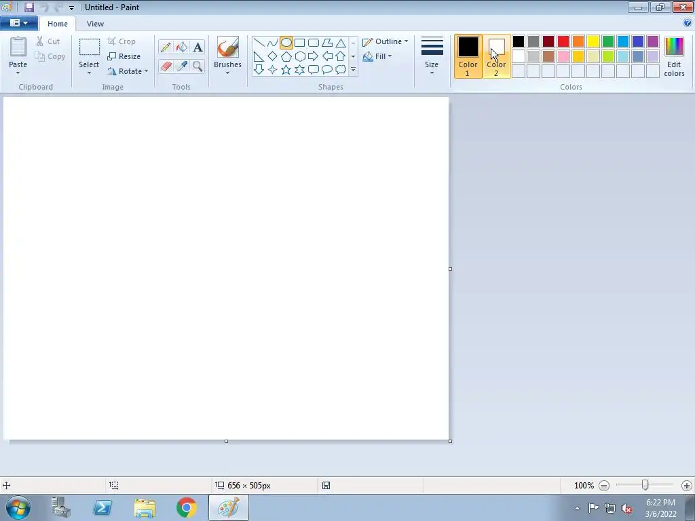Select the Color picker eyedropper tool
The height and width of the screenshot is (521, 695).
pyautogui.click(x=182, y=66)
